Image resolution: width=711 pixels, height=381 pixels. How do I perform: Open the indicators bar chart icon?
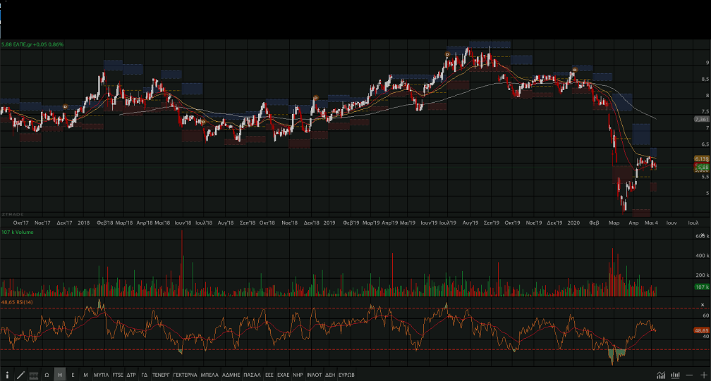pos(676,375)
